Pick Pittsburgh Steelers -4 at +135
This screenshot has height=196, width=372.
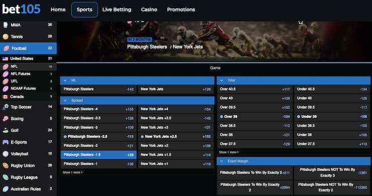pos(99,109)
